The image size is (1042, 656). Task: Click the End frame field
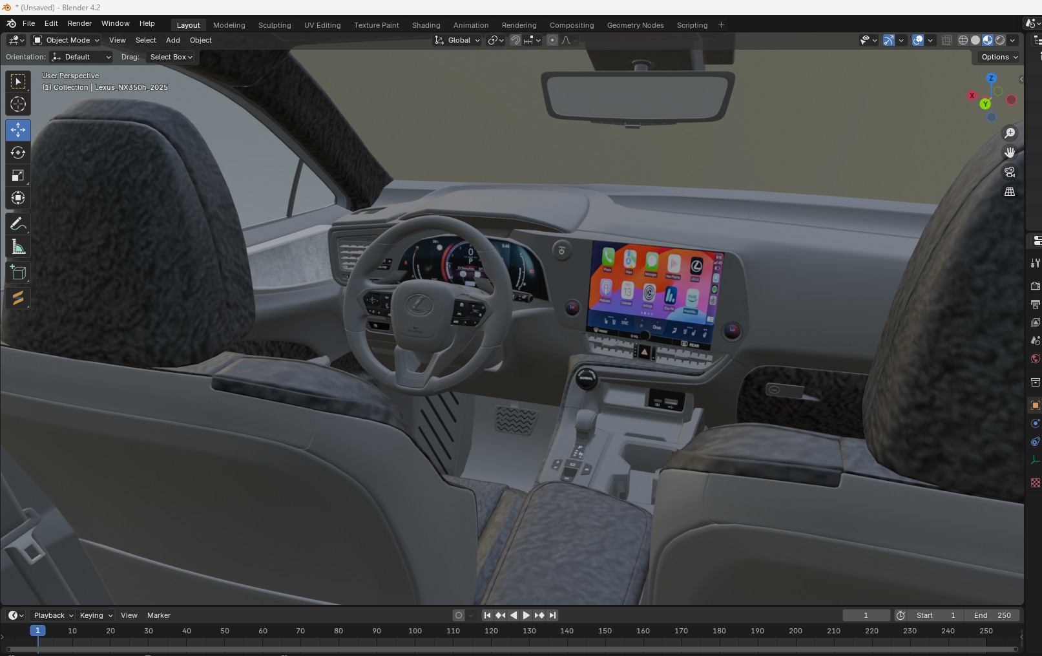(993, 615)
